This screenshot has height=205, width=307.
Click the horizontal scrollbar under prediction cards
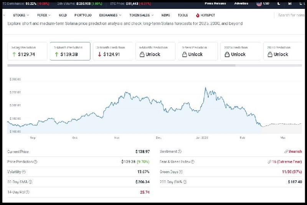(x=121, y=65)
